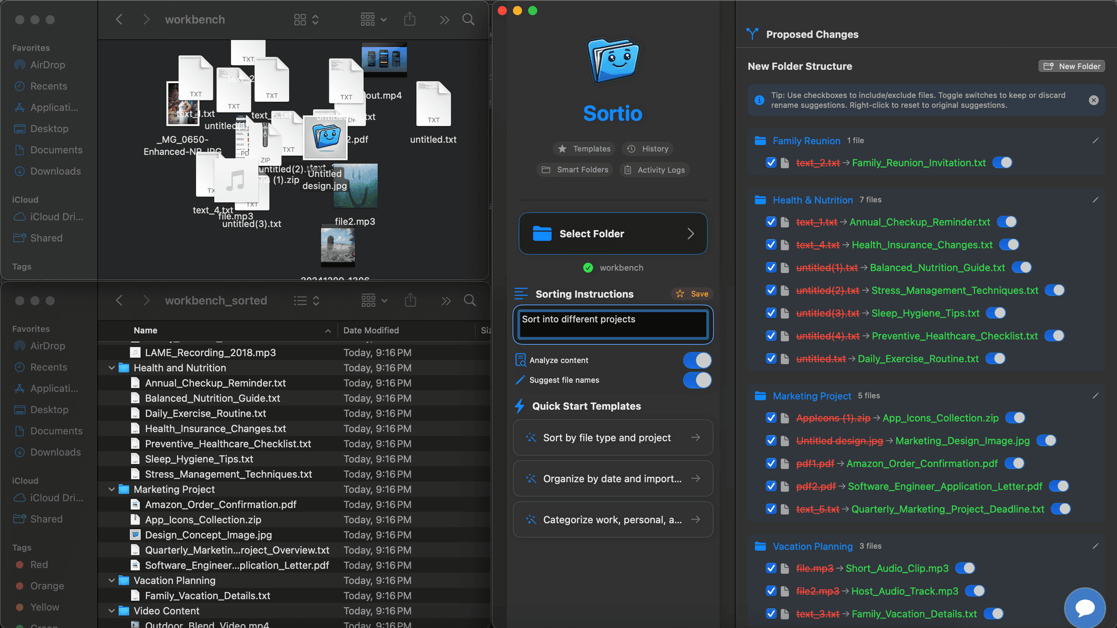Toggle rename switch for Health_Insurance_Changes.txt
1117x628 pixels.
[1009, 245]
